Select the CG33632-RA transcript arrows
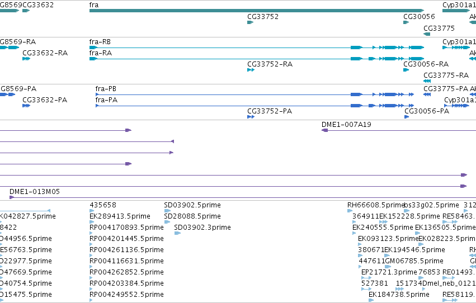The image size is (476, 303). (x=26, y=59)
